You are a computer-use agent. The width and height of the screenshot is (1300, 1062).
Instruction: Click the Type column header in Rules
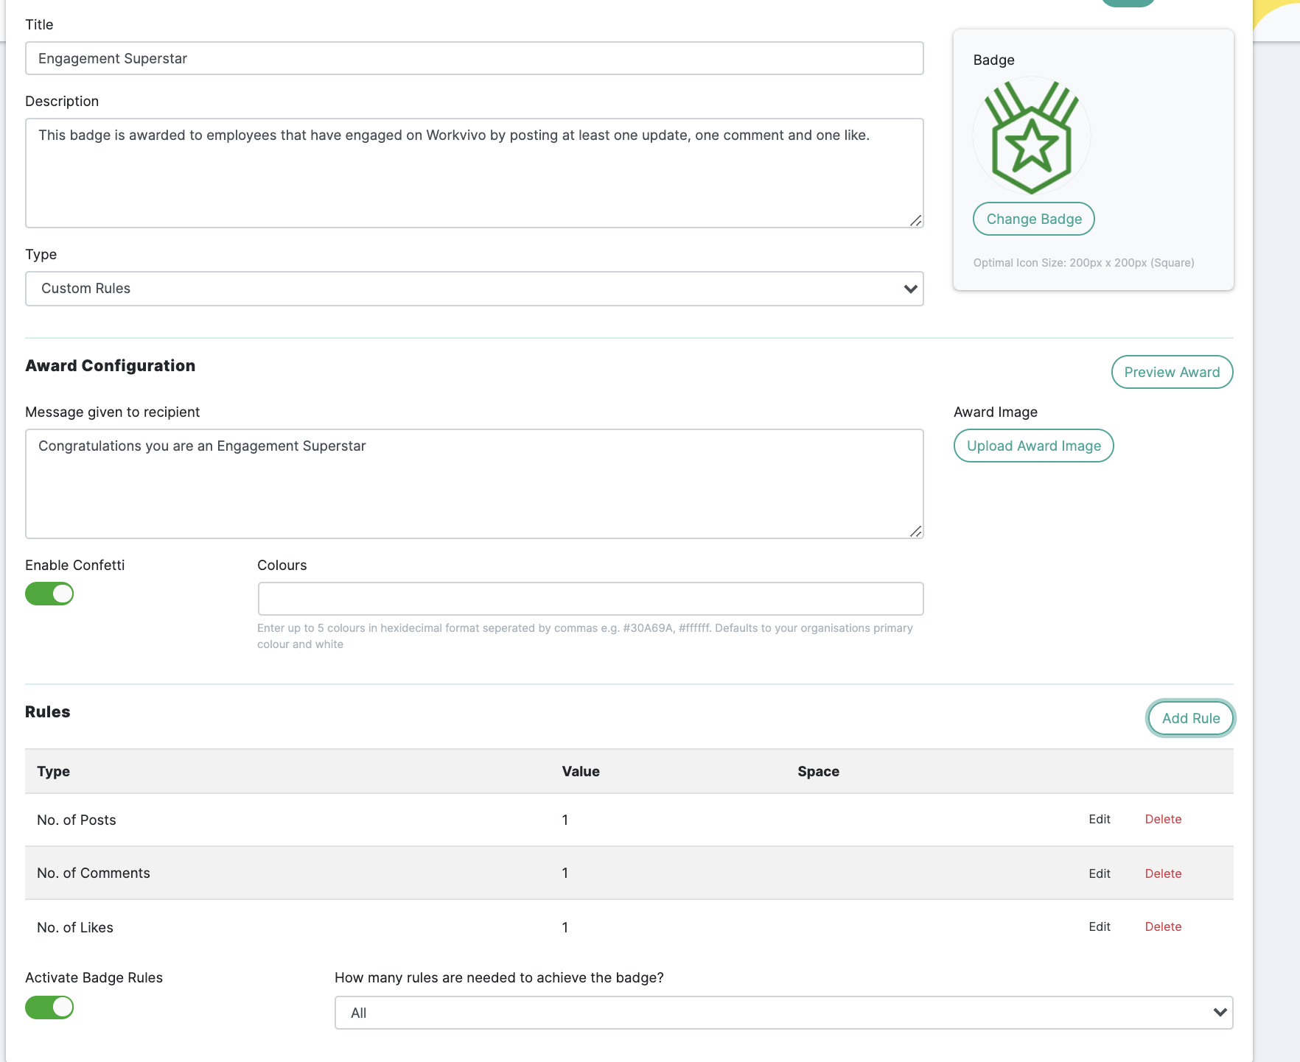coord(53,771)
